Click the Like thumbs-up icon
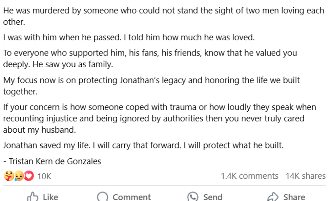The image size is (332, 201). click(x=33, y=197)
